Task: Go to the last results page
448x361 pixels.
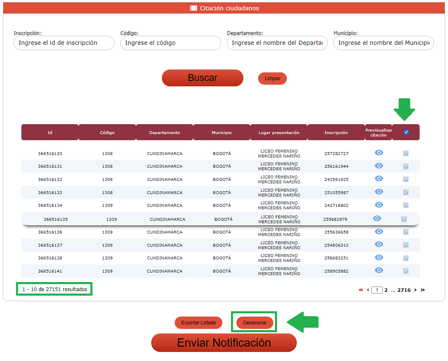Action: pos(423,290)
